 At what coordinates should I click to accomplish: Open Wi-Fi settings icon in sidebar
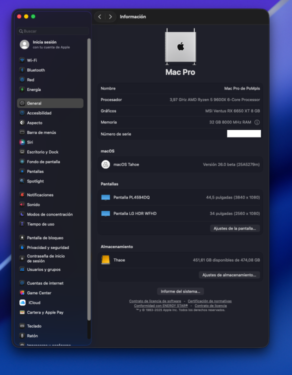pyautogui.click(x=22, y=60)
